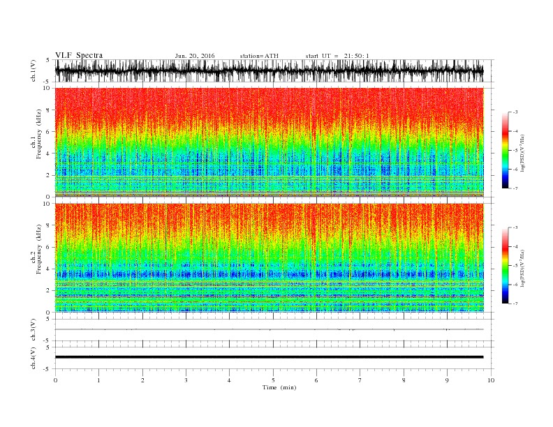Click the "station=ATH" header label
Screen dimensions: 553x427
click(x=259, y=56)
